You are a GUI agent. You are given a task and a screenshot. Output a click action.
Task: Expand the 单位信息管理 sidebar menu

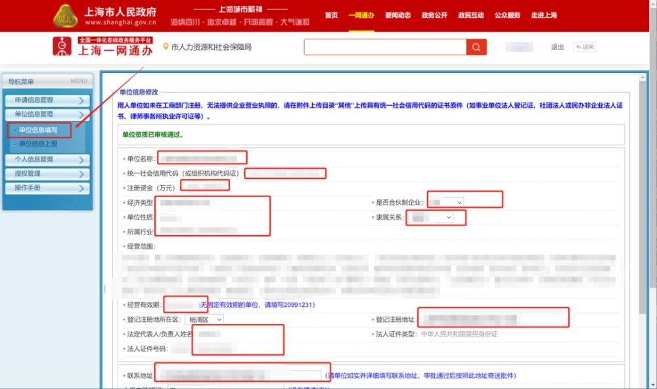[x=47, y=114]
